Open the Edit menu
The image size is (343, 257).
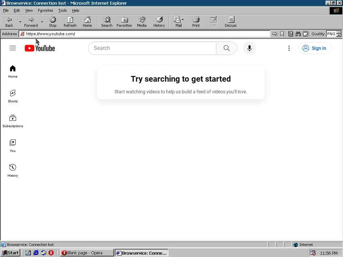coord(17,10)
